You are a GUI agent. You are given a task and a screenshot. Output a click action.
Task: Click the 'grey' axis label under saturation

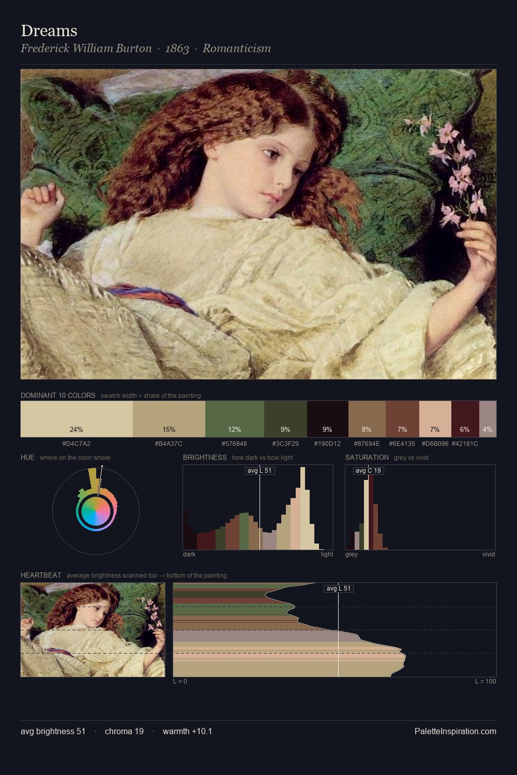tap(352, 554)
